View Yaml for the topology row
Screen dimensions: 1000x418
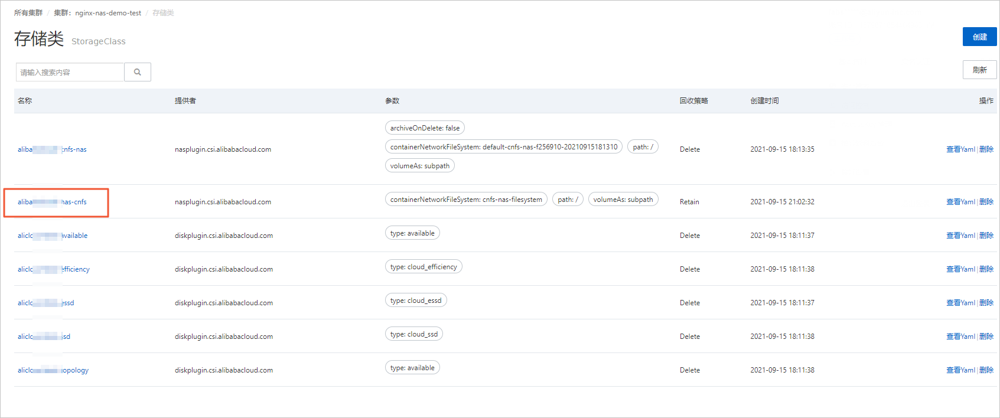pos(960,370)
